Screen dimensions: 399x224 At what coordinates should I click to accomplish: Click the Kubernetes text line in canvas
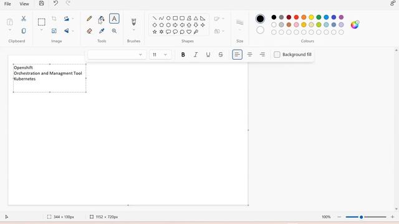click(25, 79)
